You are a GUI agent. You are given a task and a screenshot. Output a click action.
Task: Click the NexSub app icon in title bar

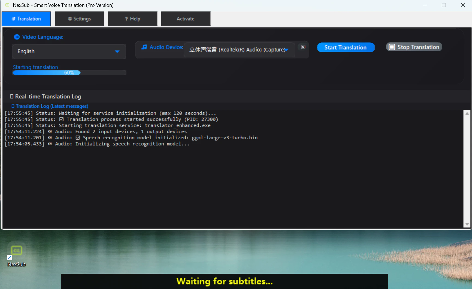(7, 5)
